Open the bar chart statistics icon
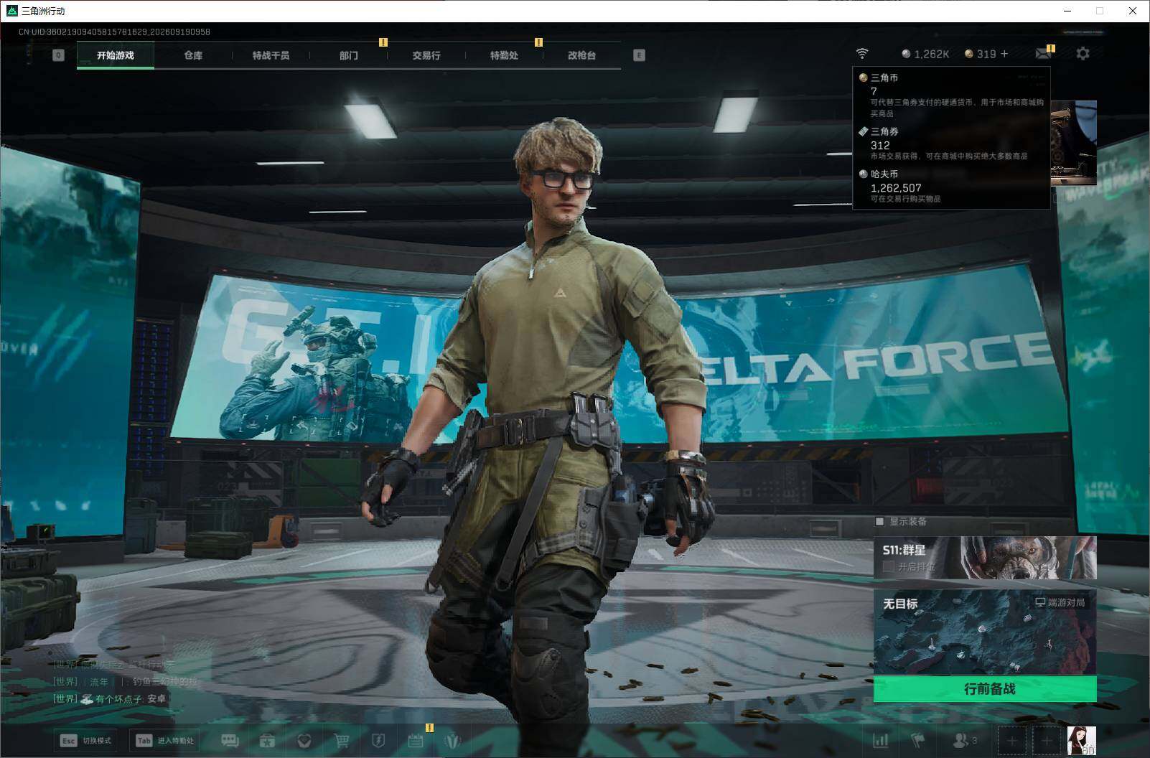Viewport: 1150px width, 758px height. click(x=881, y=740)
